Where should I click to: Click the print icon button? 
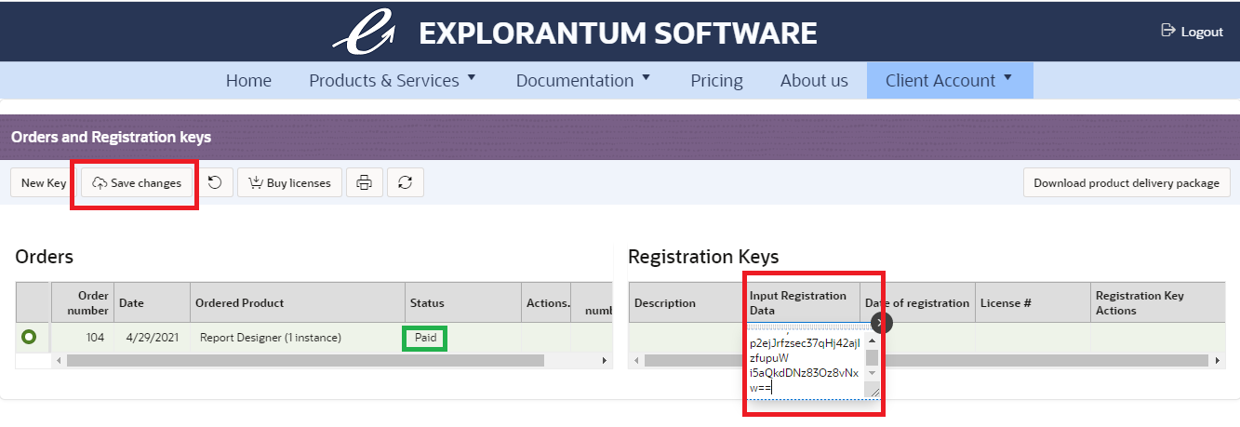point(365,182)
